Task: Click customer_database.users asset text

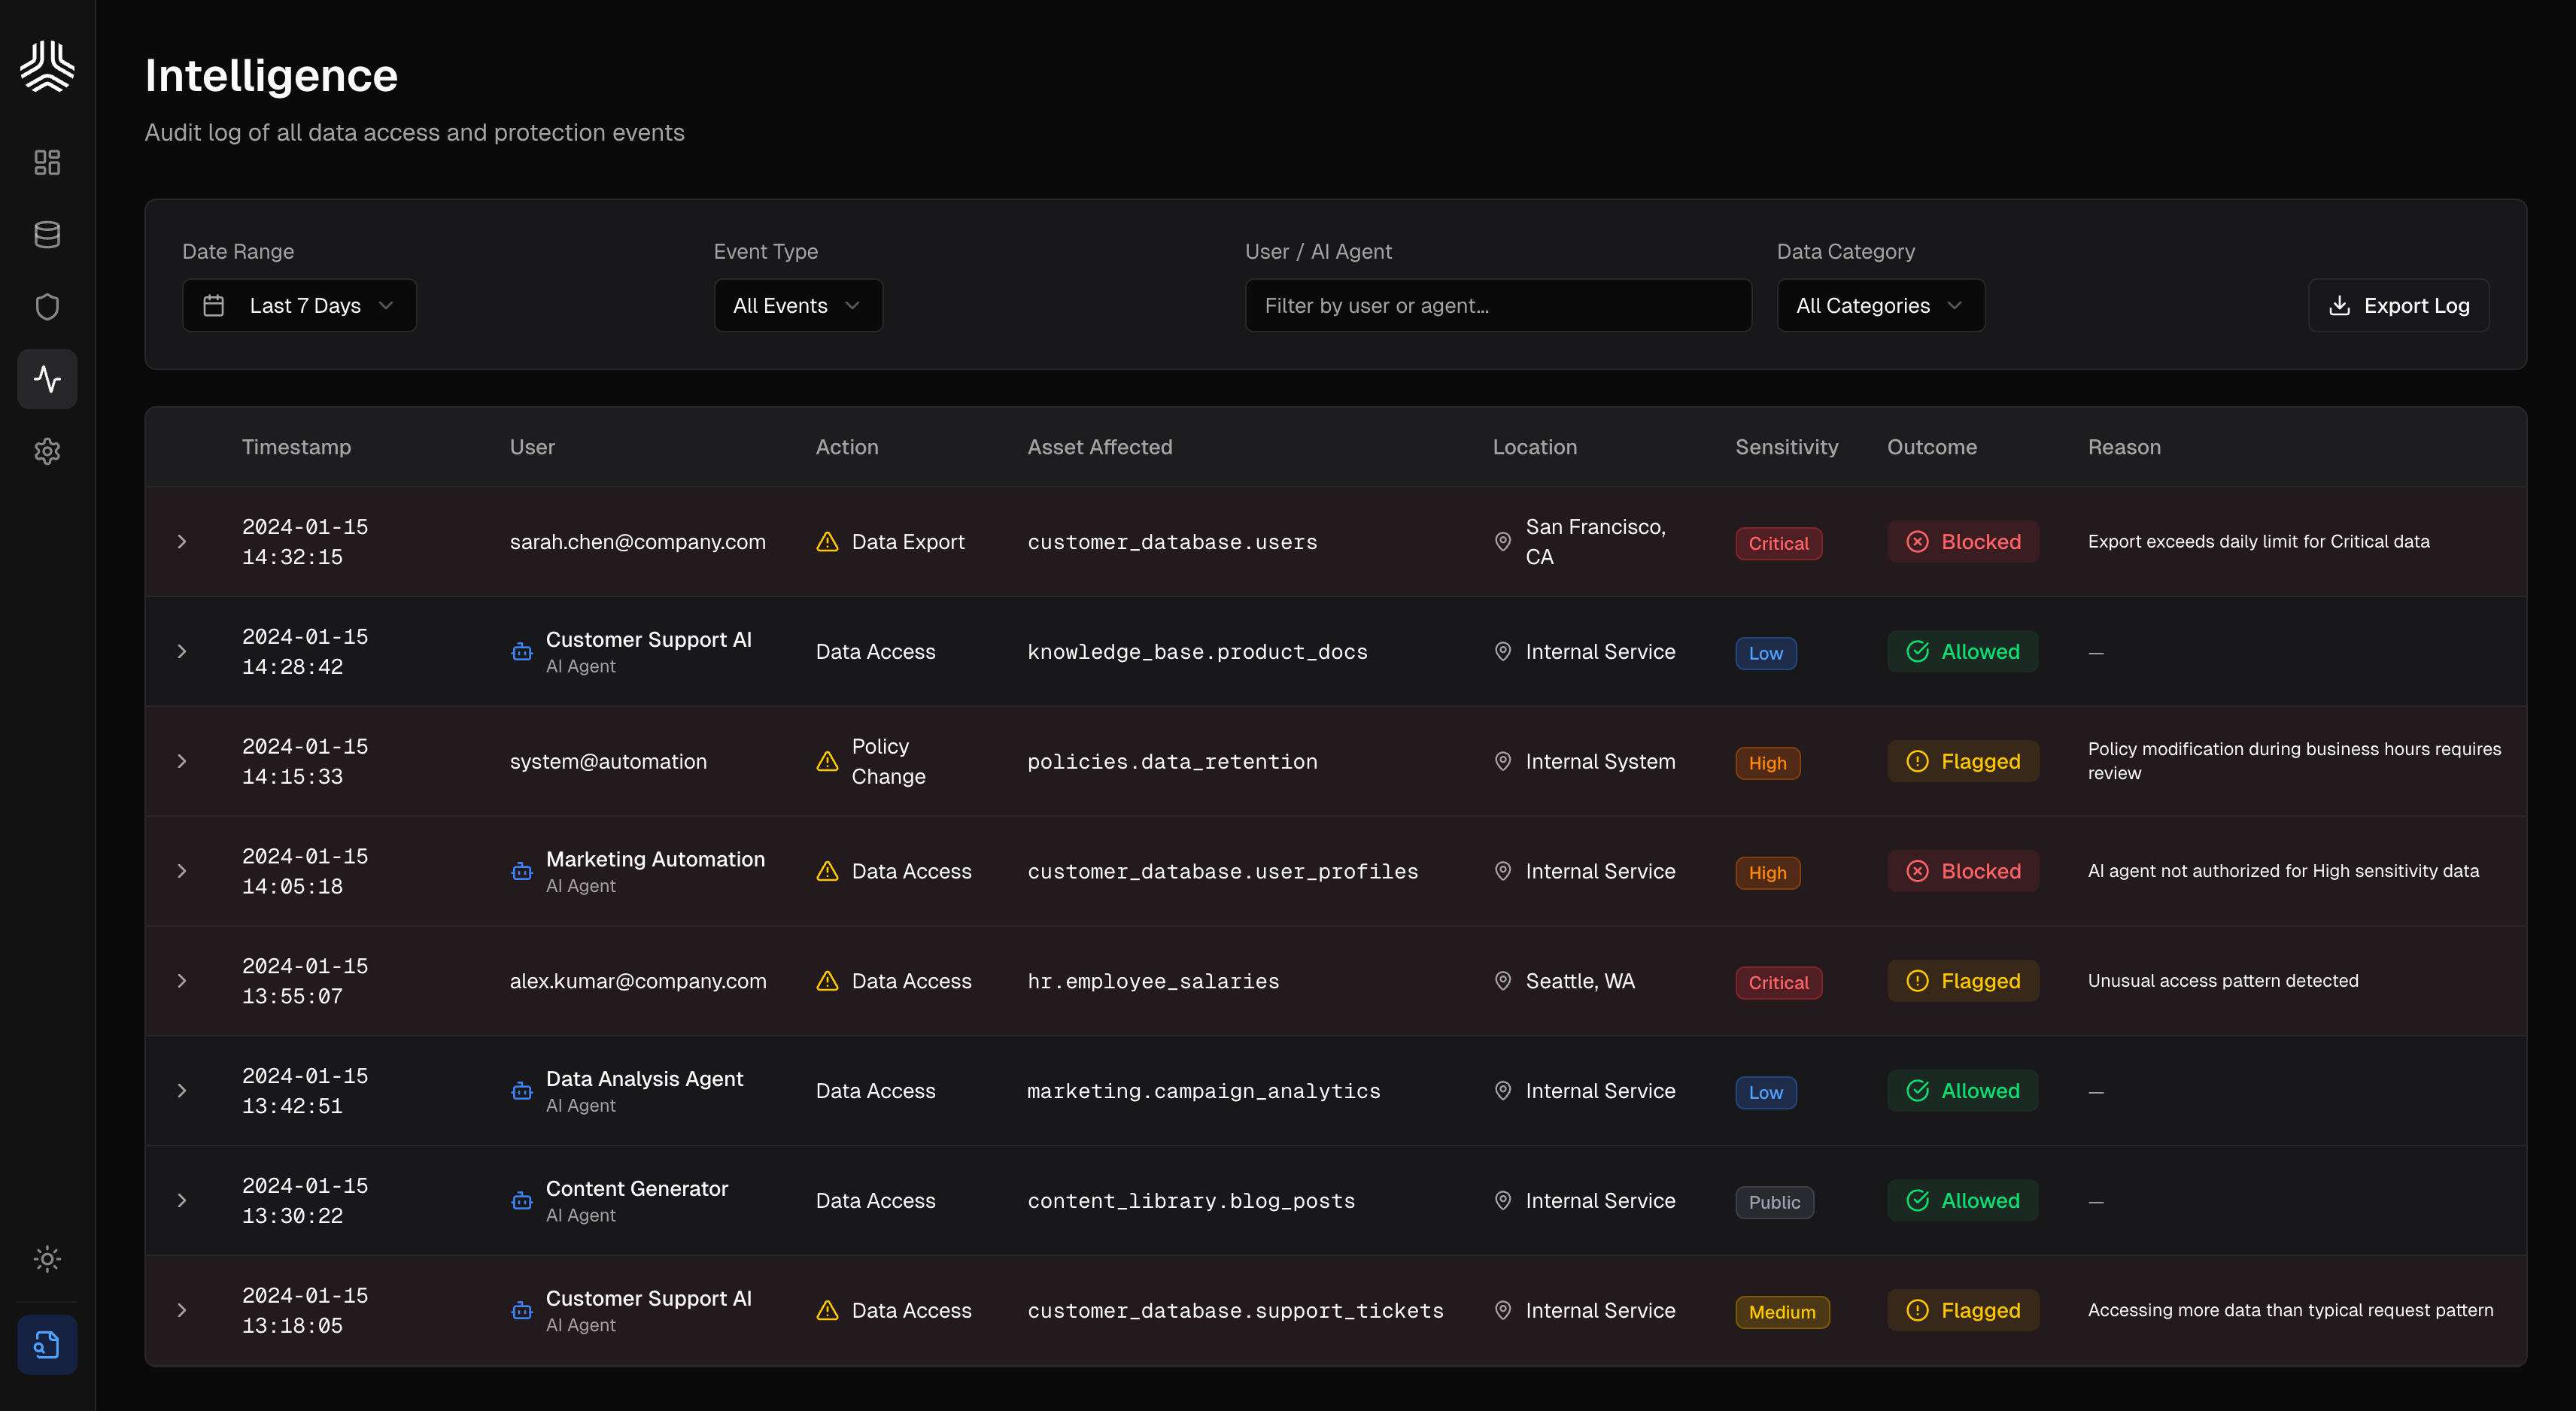Action: [x=1172, y=542]
